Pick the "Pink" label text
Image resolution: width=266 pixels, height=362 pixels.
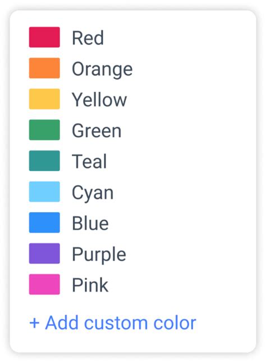click(x=90, y=285)
